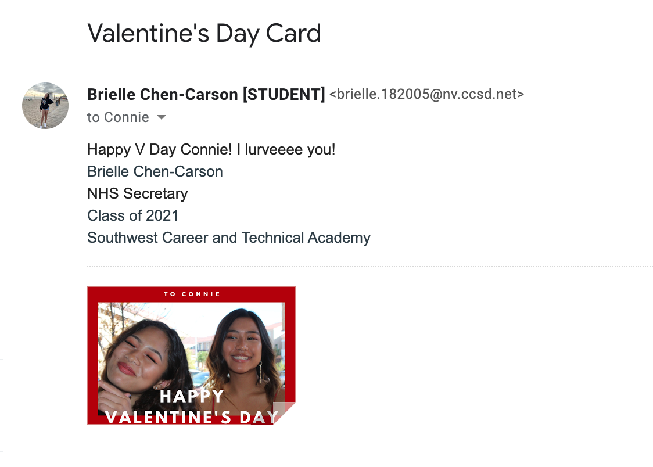Click the word 'HAPPY' on the card

192,396
